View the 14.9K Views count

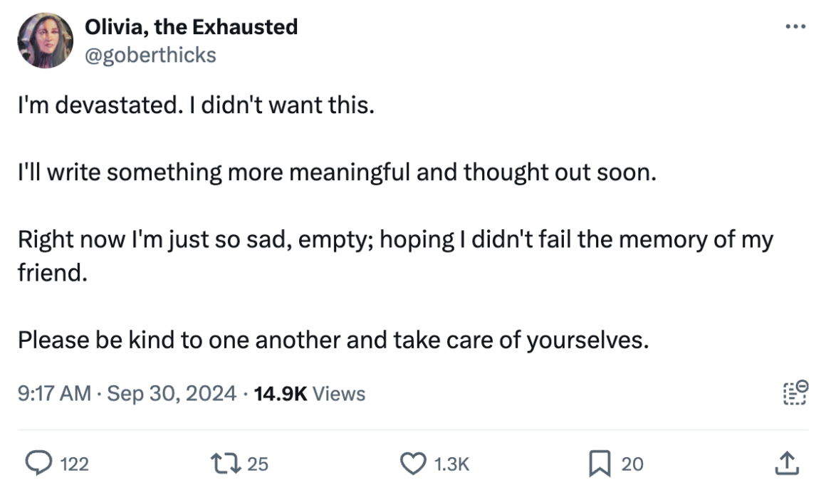308,393
